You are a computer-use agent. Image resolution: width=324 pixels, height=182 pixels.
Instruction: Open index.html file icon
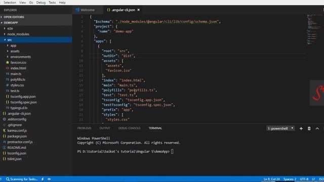[x=8, y=68]
